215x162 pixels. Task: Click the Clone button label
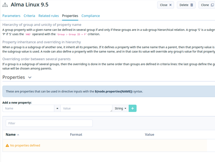point(205,5)
